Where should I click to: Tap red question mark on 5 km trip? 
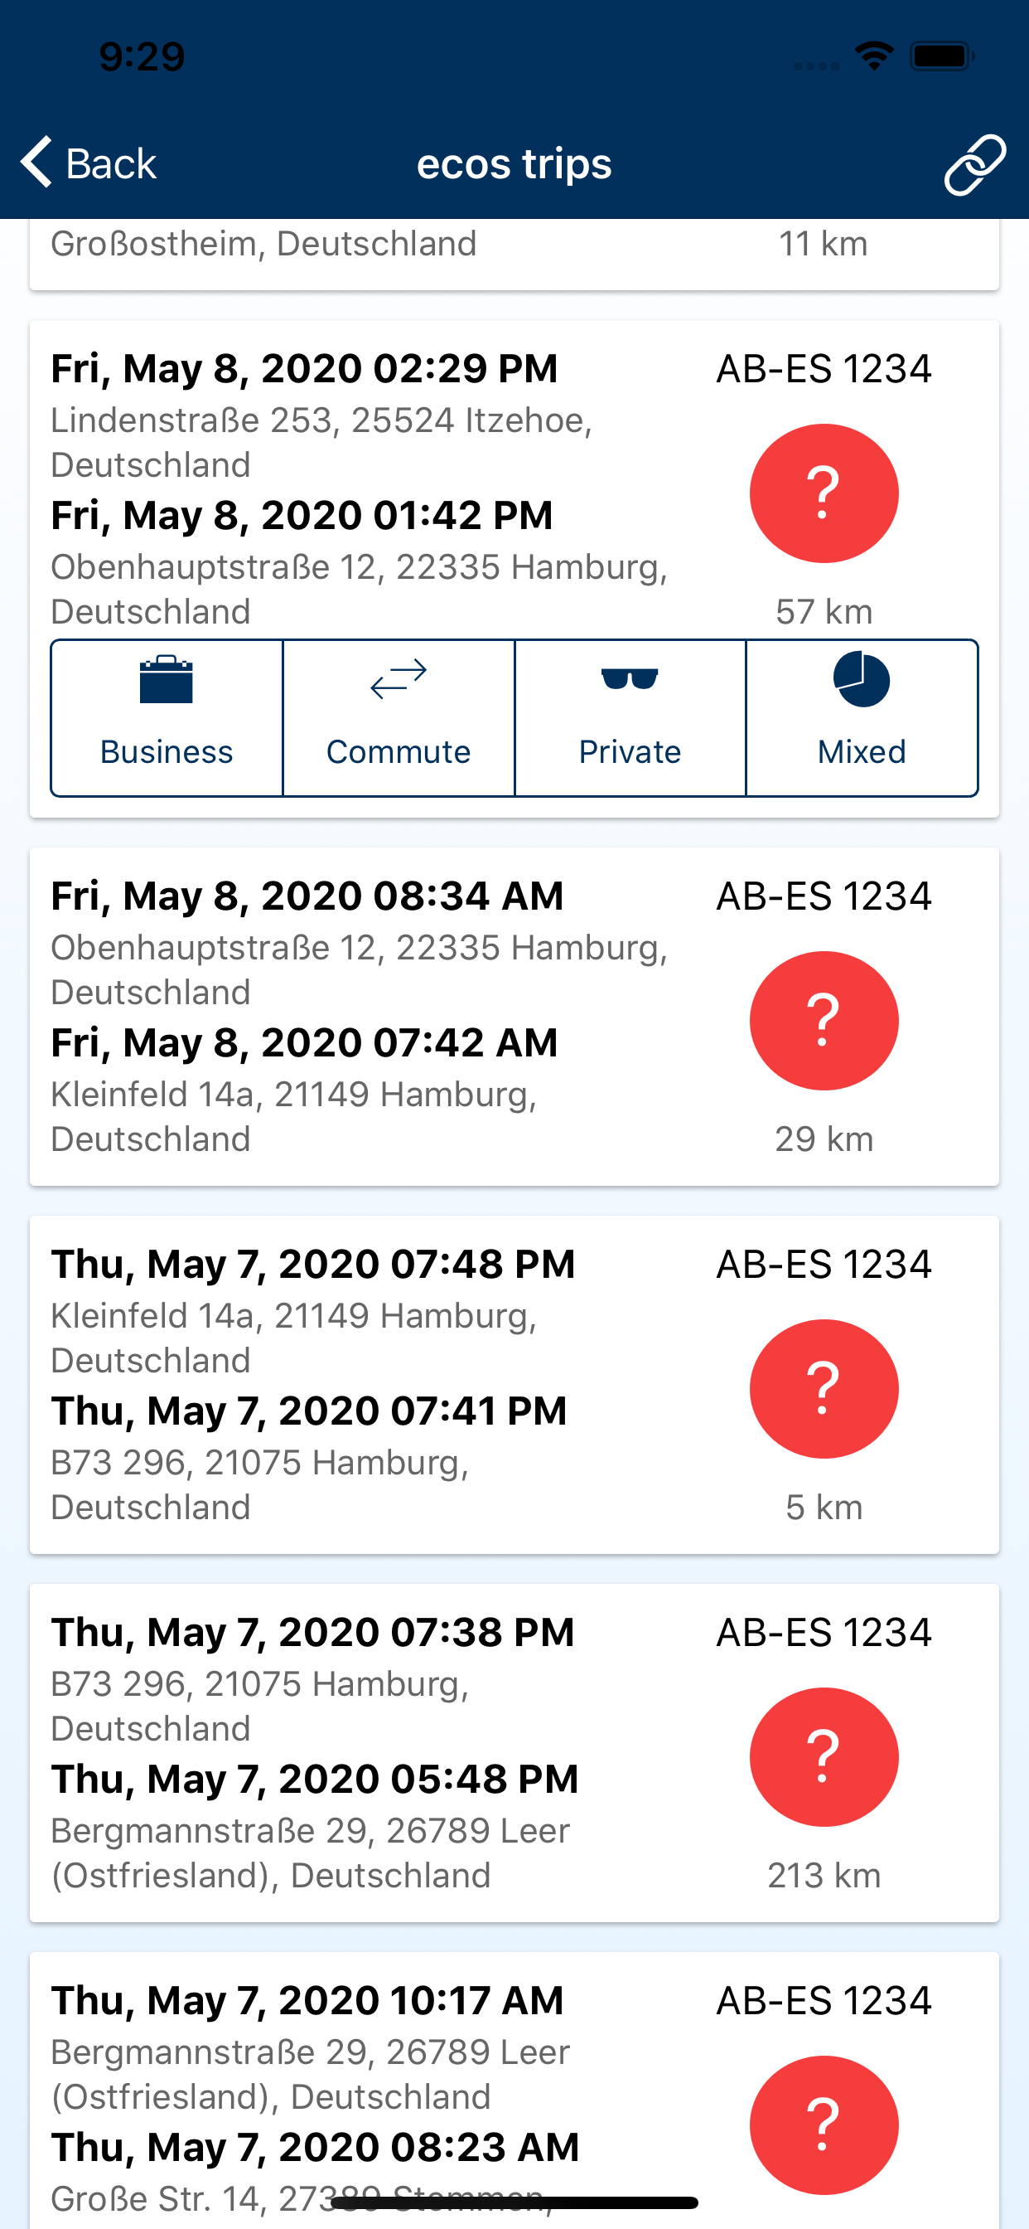pyautogui.click(x=824, y=1389)
